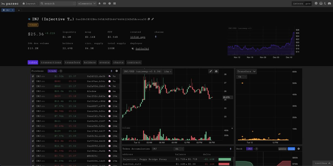
Task: Click the red delta bar for 0xb2360…fe53
Action: pos(224,164)
